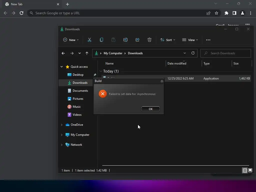256x192 pixels.
Task: Click the pin icon next to Desktop
Action: (95, 75)
